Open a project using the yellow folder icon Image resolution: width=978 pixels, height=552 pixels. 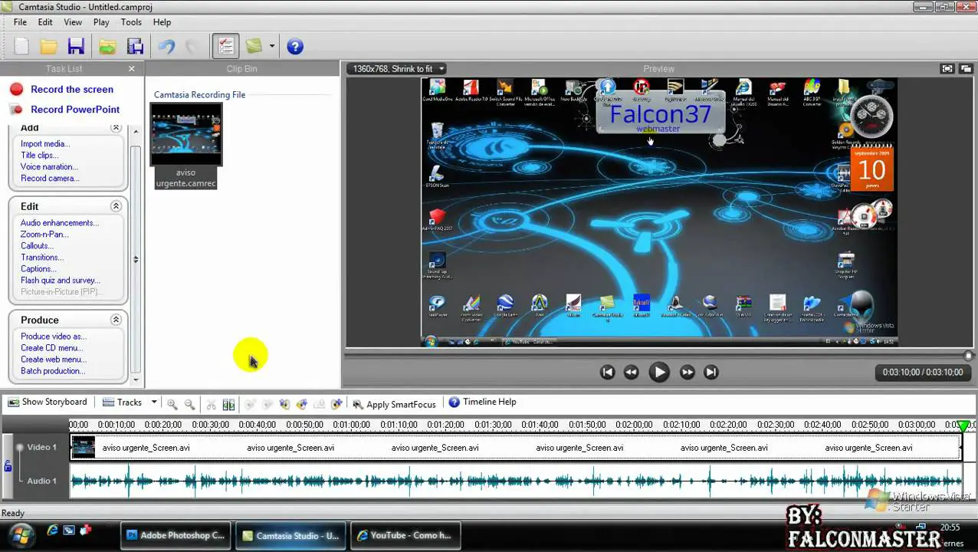[x=49, y=47]
